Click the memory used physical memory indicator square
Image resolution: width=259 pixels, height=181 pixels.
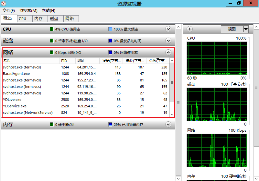[x=110, y=125]
